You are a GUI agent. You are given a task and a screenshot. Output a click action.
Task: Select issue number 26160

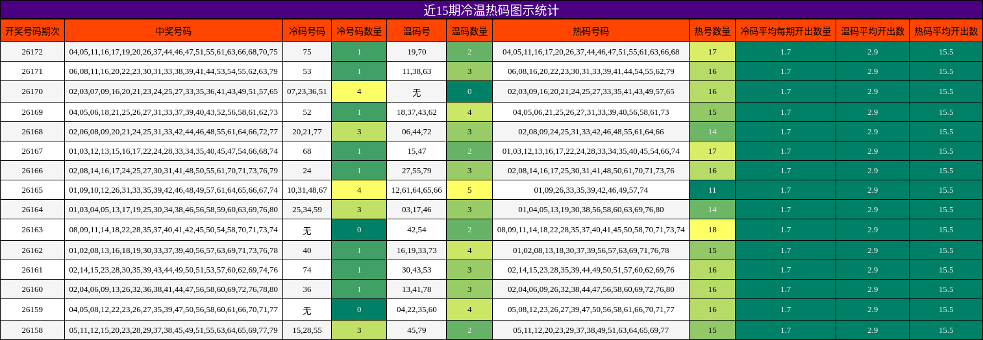32,289
